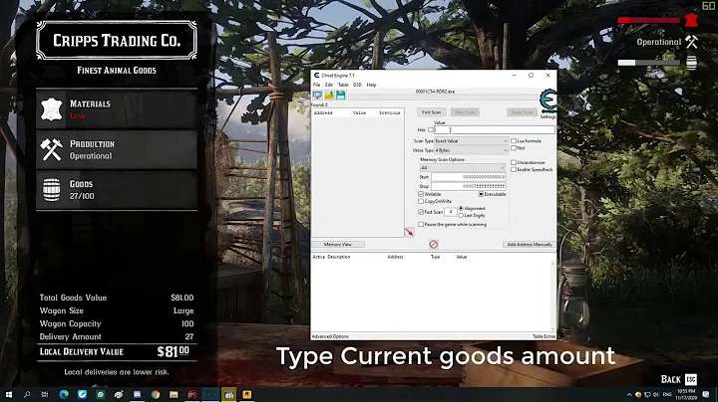This screenshot has height=402, width=718.
Task: Open the Help menu
Action: click(x=371, y=85)
